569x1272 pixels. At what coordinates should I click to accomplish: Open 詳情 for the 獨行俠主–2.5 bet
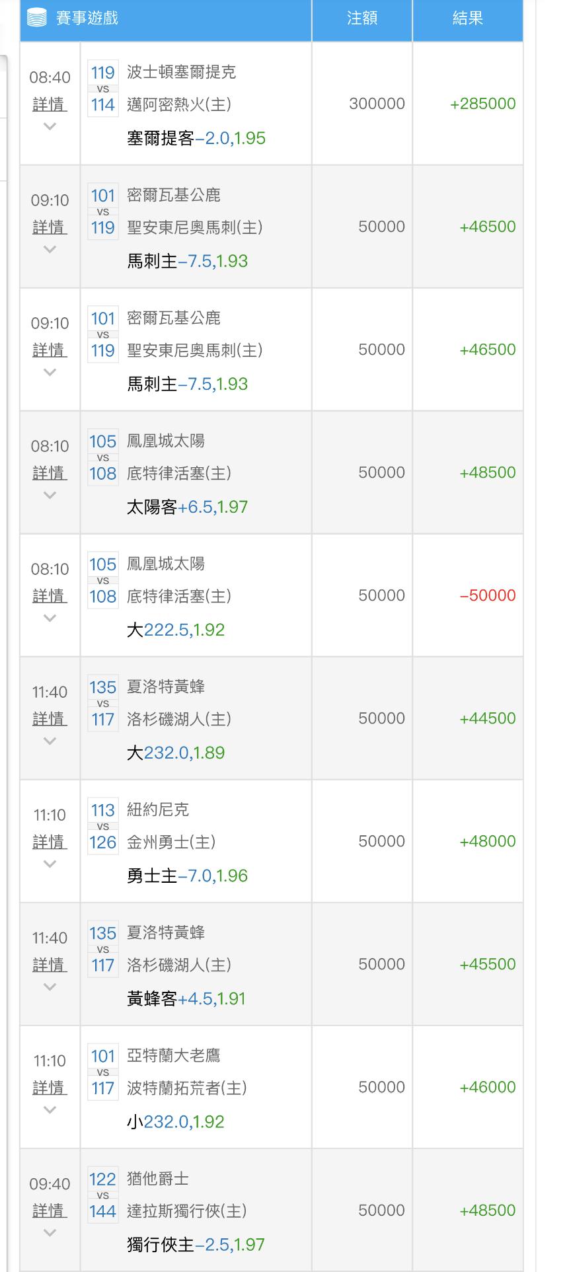click(50, 1211)
